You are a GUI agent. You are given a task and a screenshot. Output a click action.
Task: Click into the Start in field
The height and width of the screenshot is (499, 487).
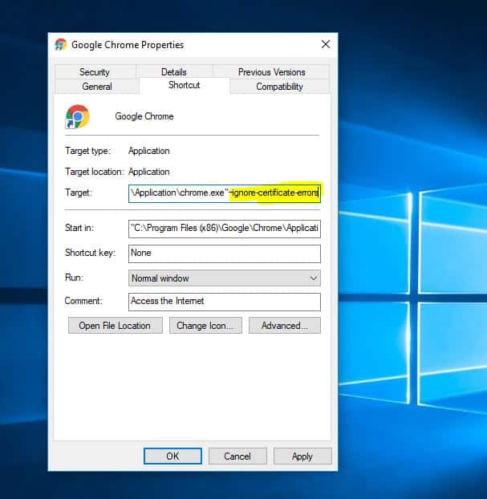coord(225,229)
